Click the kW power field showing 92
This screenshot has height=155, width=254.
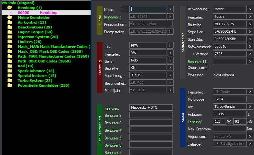coord(240,121)
